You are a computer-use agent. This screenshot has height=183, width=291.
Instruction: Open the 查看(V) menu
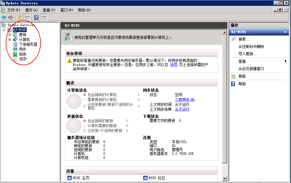(x=49, y=10)
